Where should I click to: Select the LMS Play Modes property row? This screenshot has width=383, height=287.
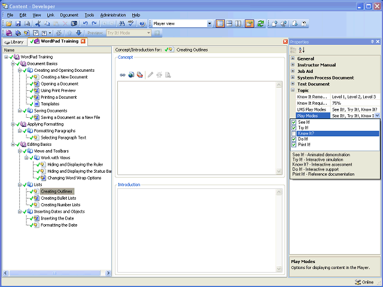coord(338,109)
